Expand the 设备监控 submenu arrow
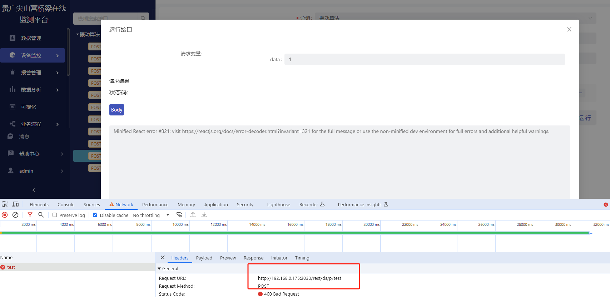 tap(58, 55)
